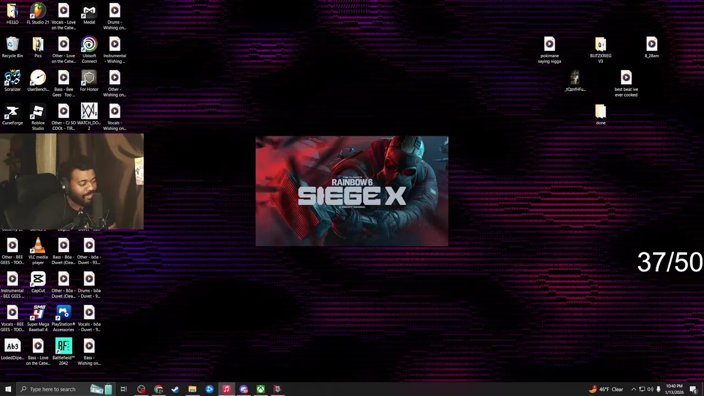Screen dimensions: 704x396
Task: Select Drums - Wishing on file
Action: (114, 17)
